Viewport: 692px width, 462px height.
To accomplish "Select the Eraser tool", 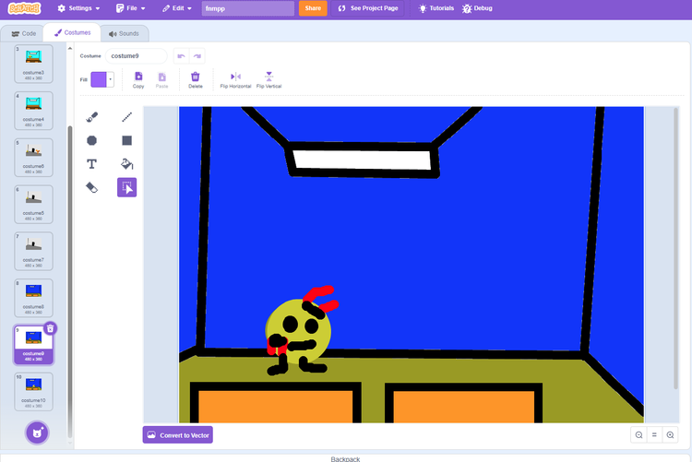I will [91, 187].
